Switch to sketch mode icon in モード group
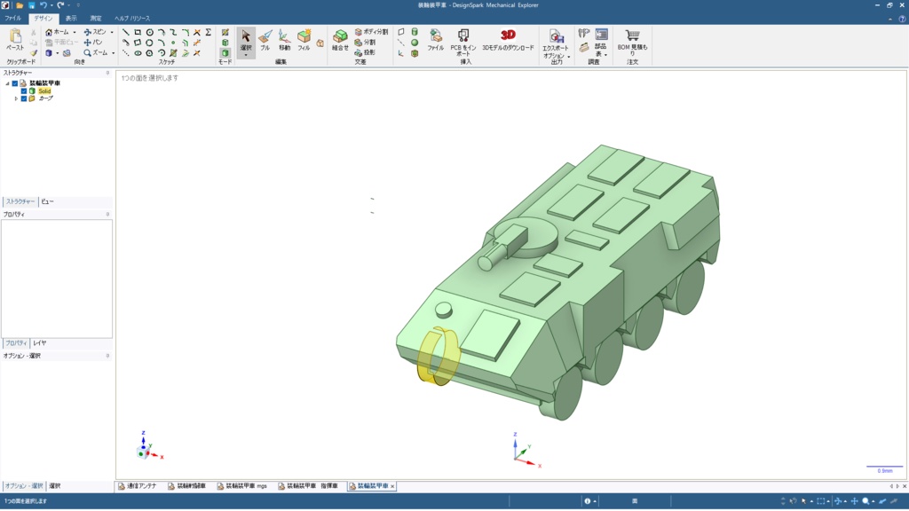The image size is (909, 511). tap(225, 33)
